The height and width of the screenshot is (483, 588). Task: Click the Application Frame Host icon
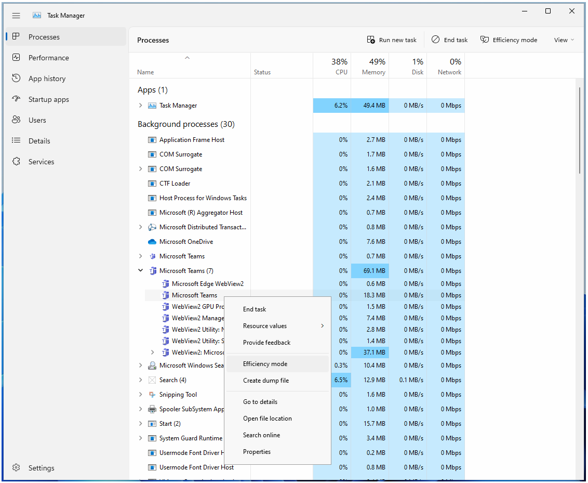click(x=152, y=140)
